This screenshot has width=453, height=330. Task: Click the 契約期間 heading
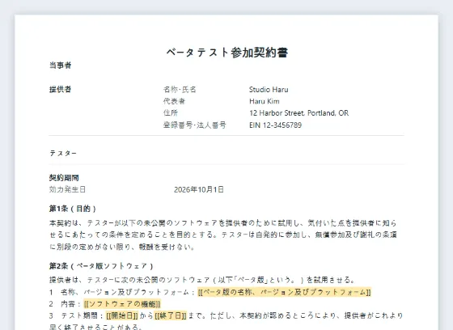pos(64,178)
